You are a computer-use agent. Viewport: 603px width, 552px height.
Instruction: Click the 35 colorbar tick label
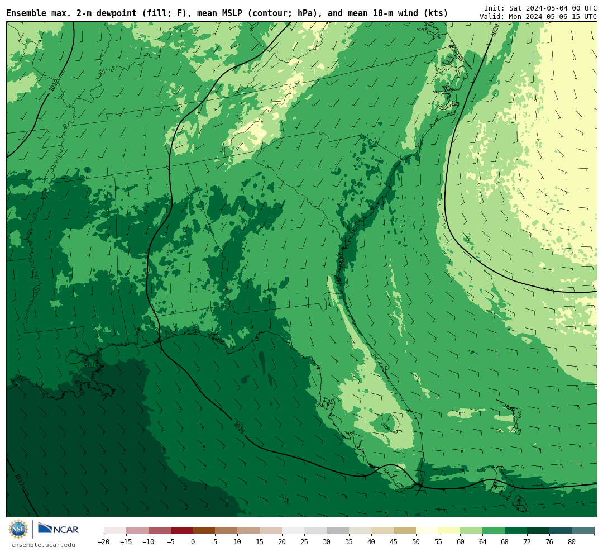(x=349, y=542)
